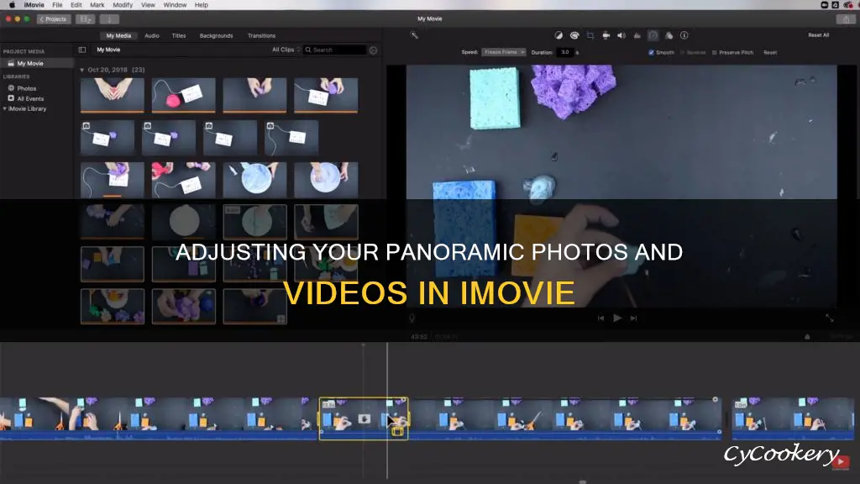Show the clip information icon
Viewport: 860px width, 484px height.
tap(684, 35)
